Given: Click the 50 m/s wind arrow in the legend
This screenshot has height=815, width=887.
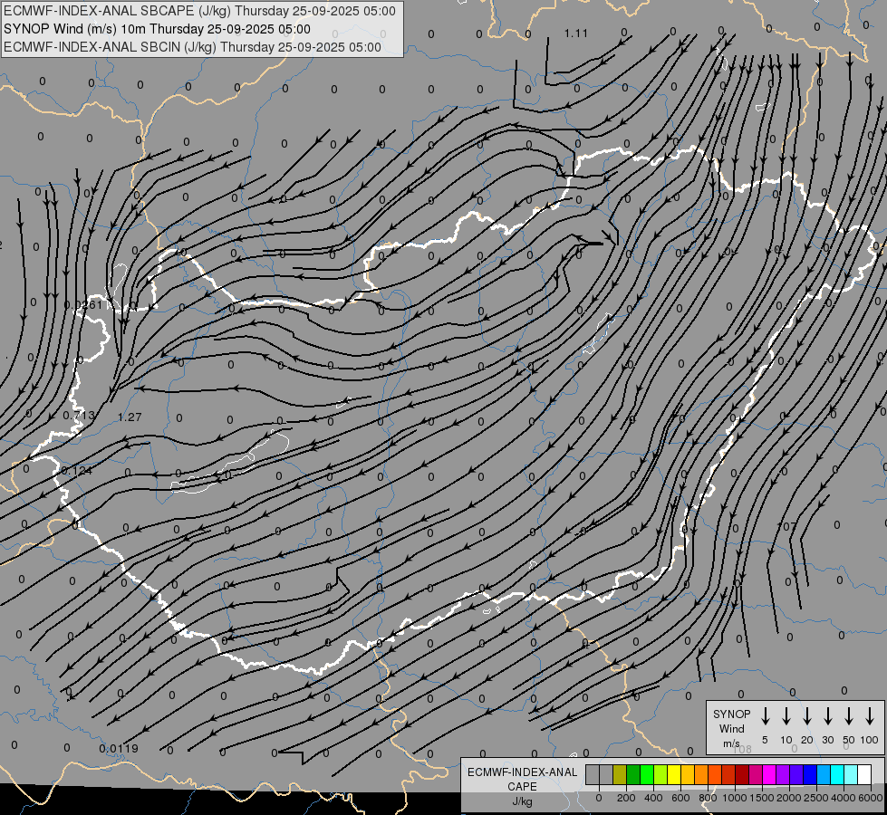Looking at the screenshot, I should [849, 716].
